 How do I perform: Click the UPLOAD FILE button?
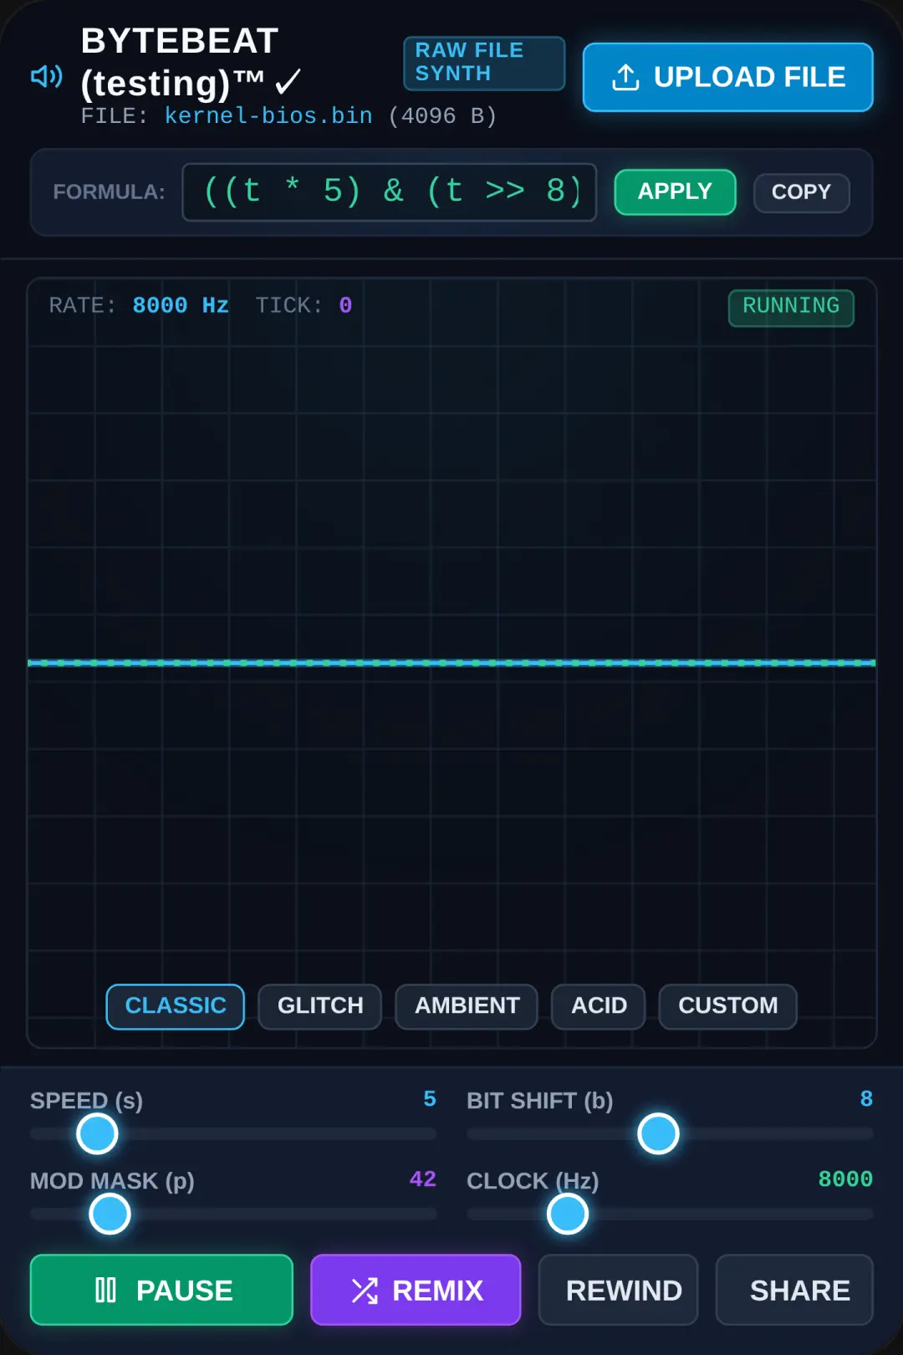(727, 77)
